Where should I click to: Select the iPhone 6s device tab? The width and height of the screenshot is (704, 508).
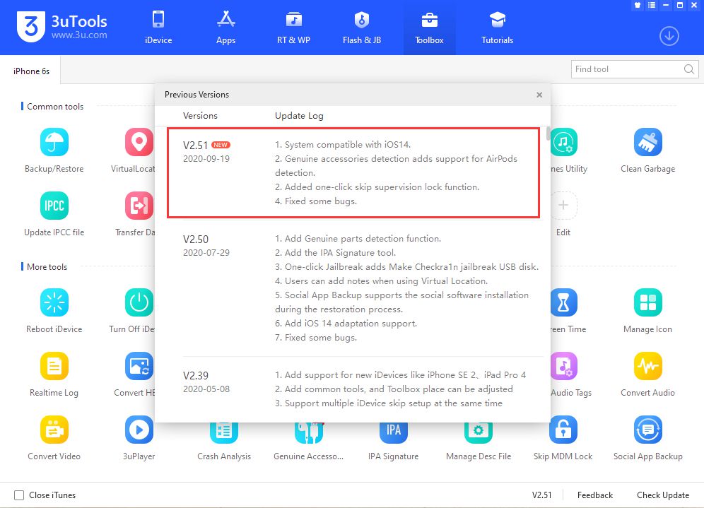pos(30,71)
